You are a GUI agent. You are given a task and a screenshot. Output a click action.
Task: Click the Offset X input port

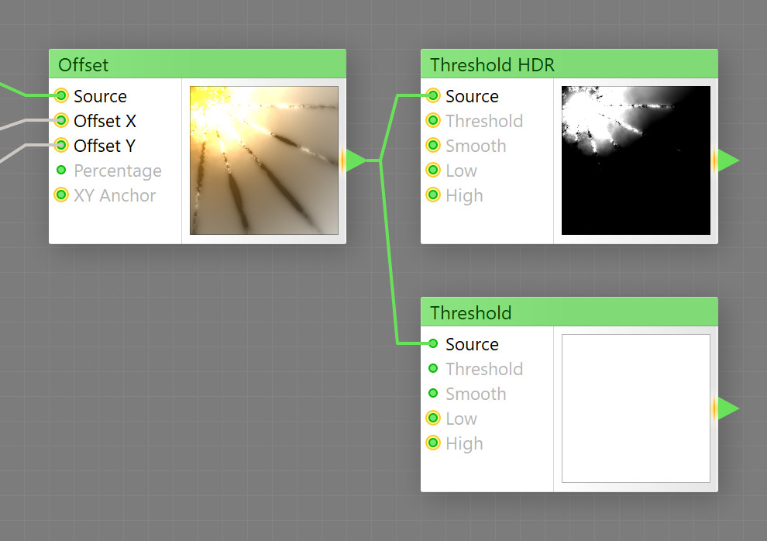tap(61, 120)
